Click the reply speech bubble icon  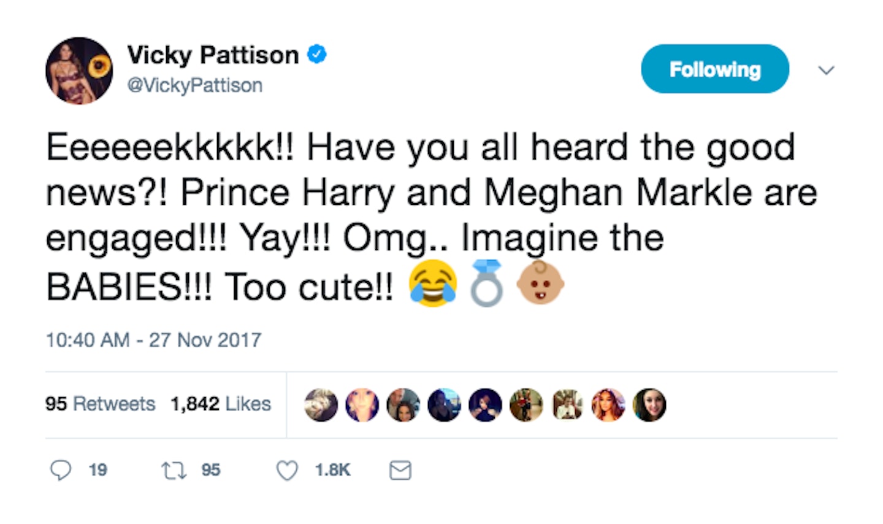[60, 471]
